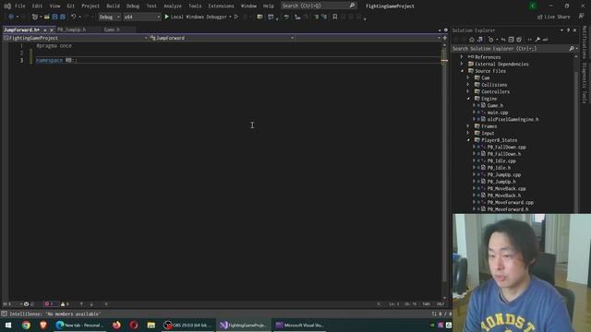
Task: Open the Tools menu
Action: [195, 6]
